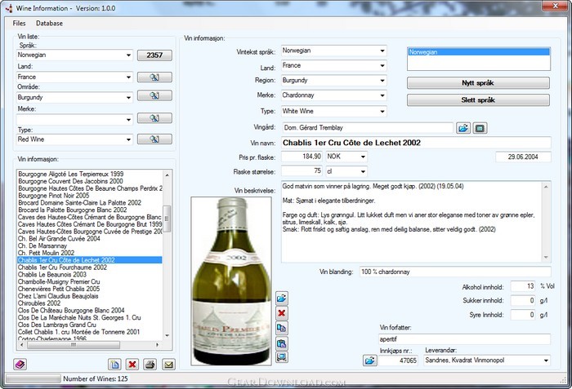Click the Nytt språk button

point(478,83)
